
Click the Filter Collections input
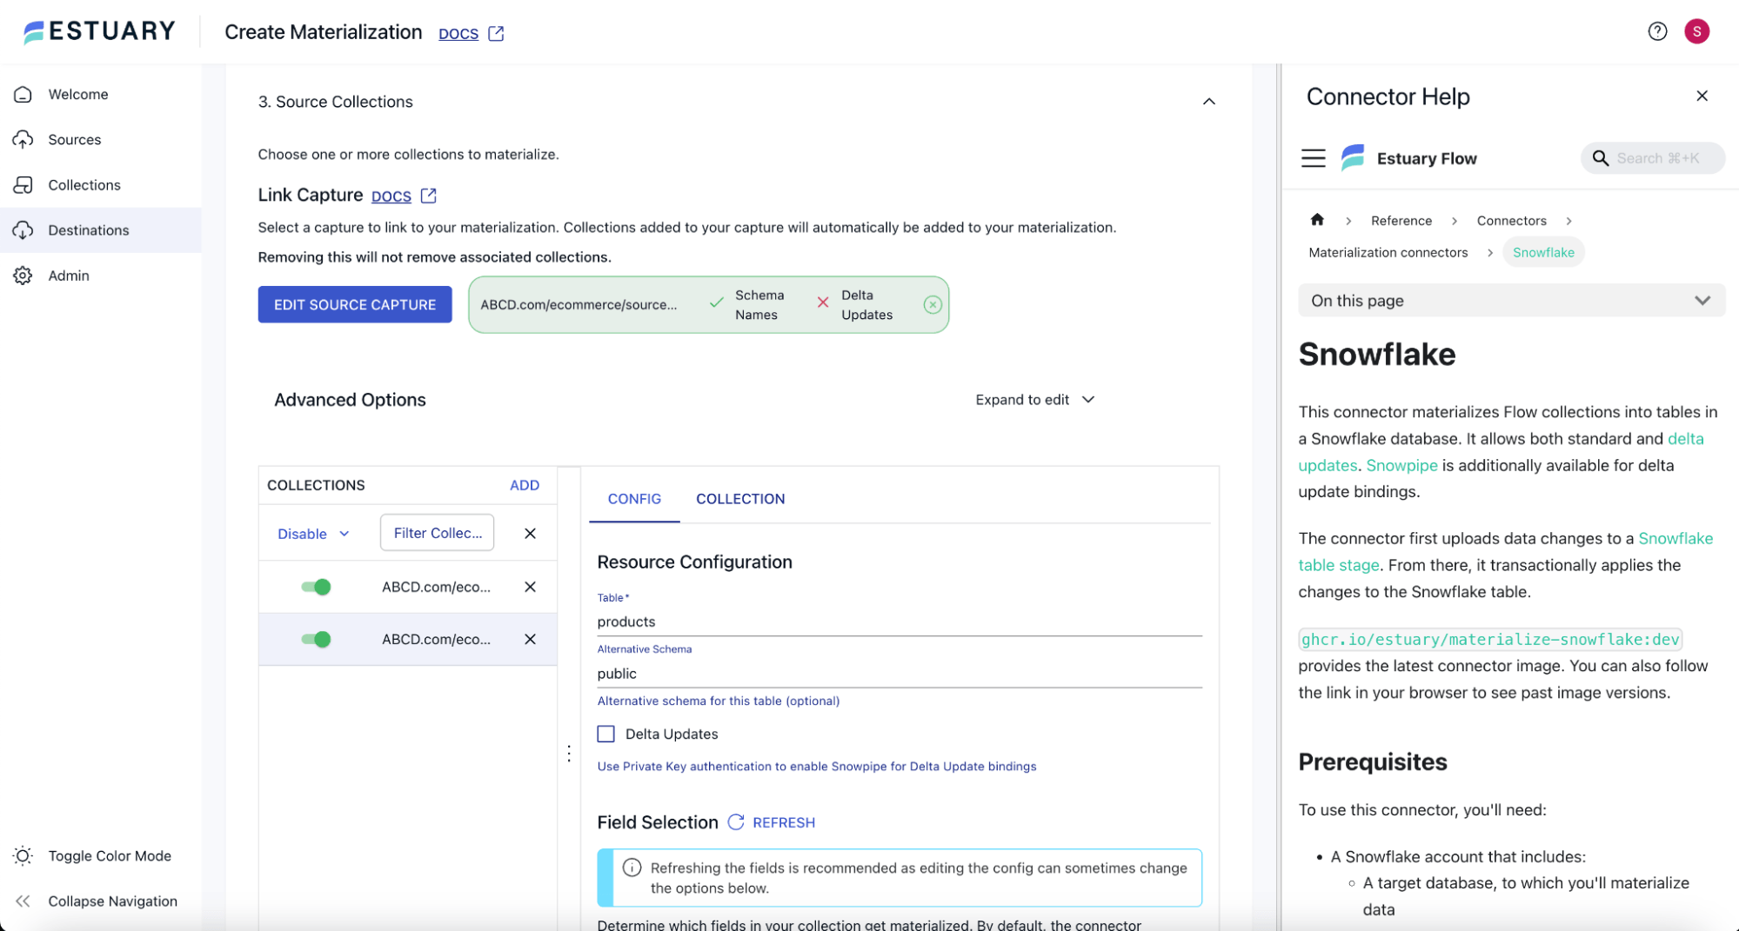[437, 533]
